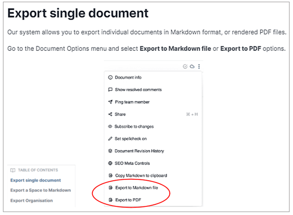Click the circled checkmark icon
The width and height of the screenshot is (293, 215).
[185, 67]
